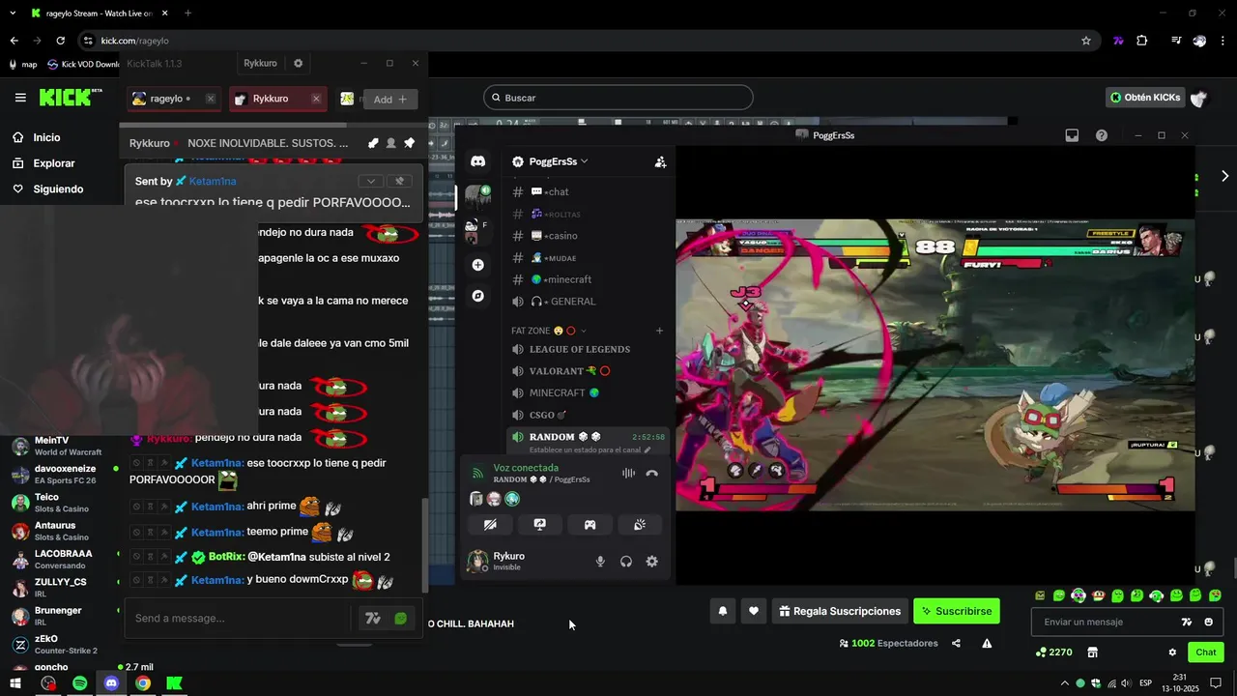Viewport: 1237px width, 696px height.
Task: Expand the pinned message chevron
Action: [x=371, y=181]
